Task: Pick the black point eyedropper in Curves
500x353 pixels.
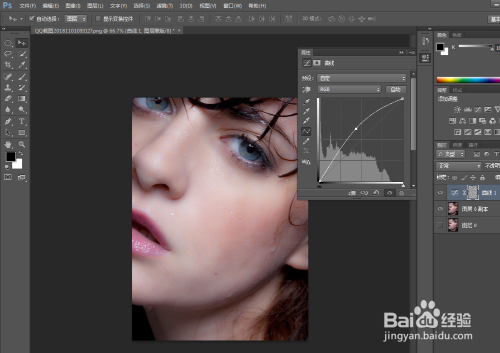Action: point(306,102)
